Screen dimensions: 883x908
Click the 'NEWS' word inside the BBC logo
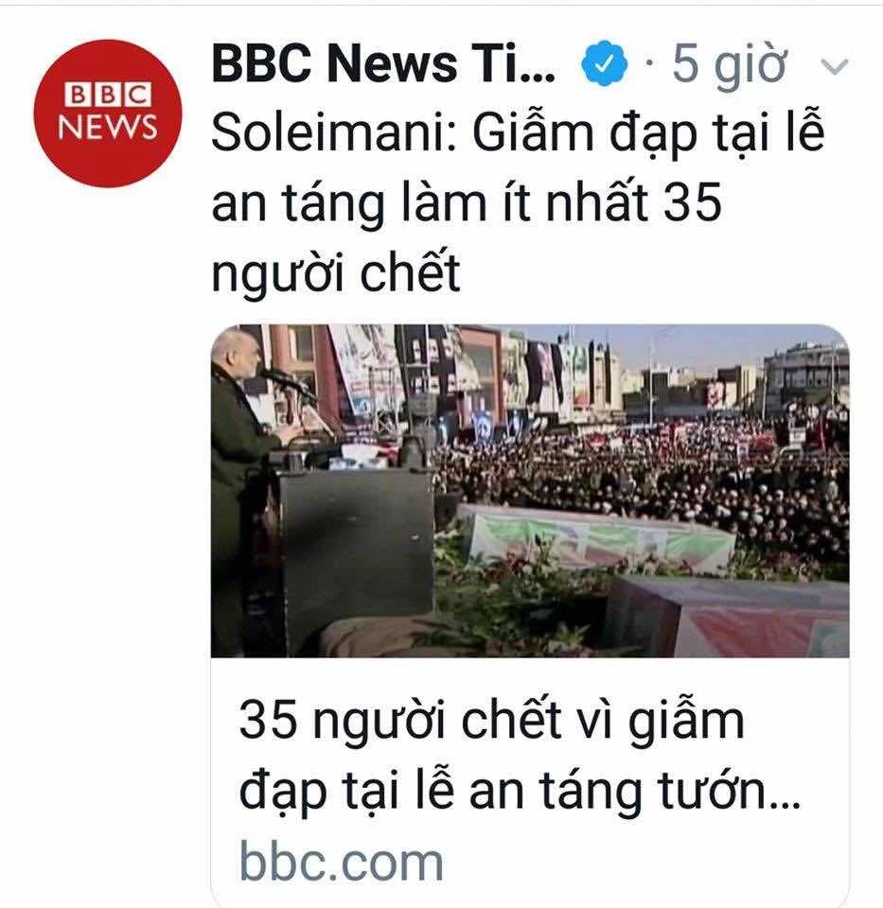[108, 126]
